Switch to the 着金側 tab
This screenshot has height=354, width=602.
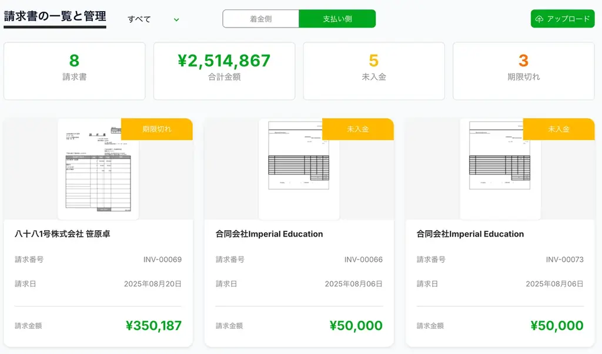tap(261, 18)
